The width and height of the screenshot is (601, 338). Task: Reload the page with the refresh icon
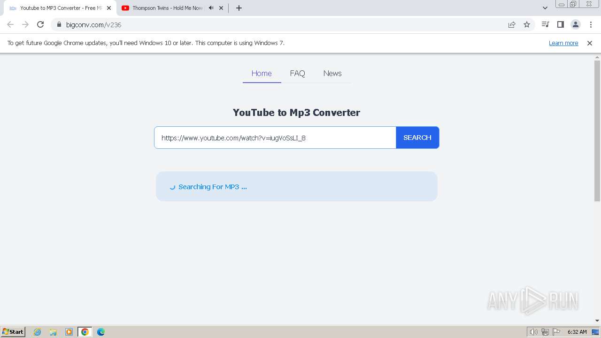coord(40,24)
